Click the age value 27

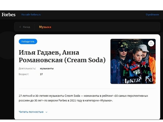(41, 74)
